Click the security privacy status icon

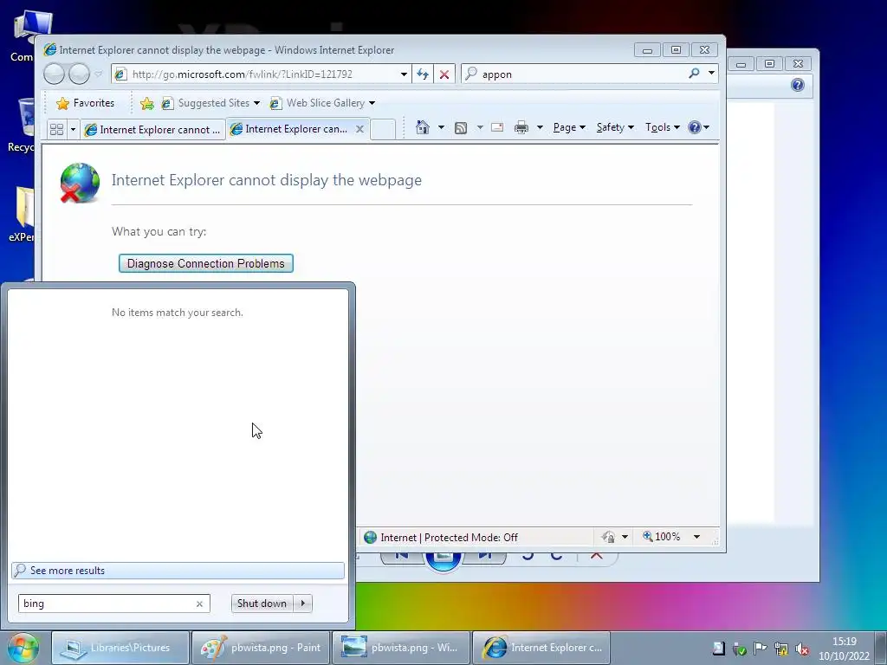609,537
